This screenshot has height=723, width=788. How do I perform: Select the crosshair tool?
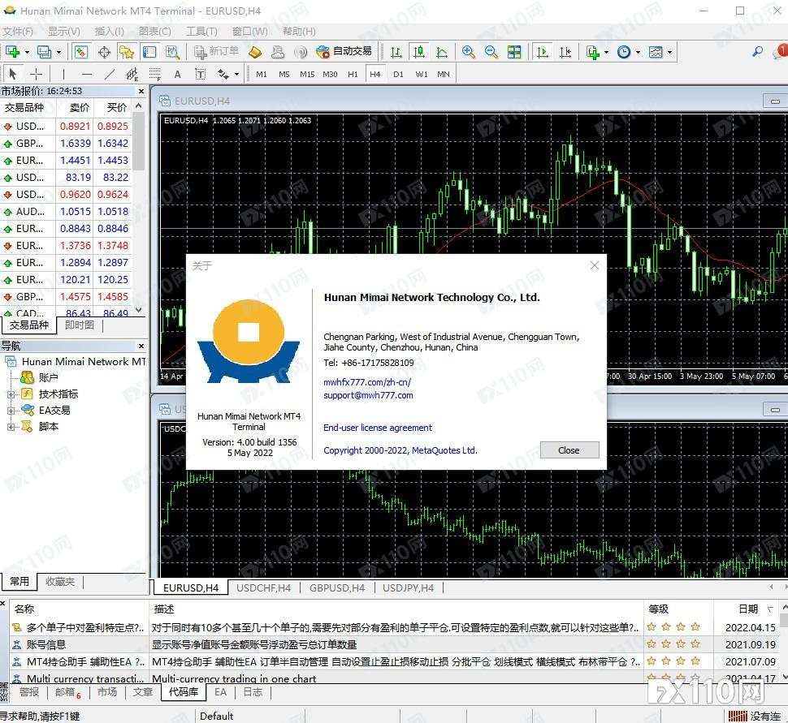point(37,75)
